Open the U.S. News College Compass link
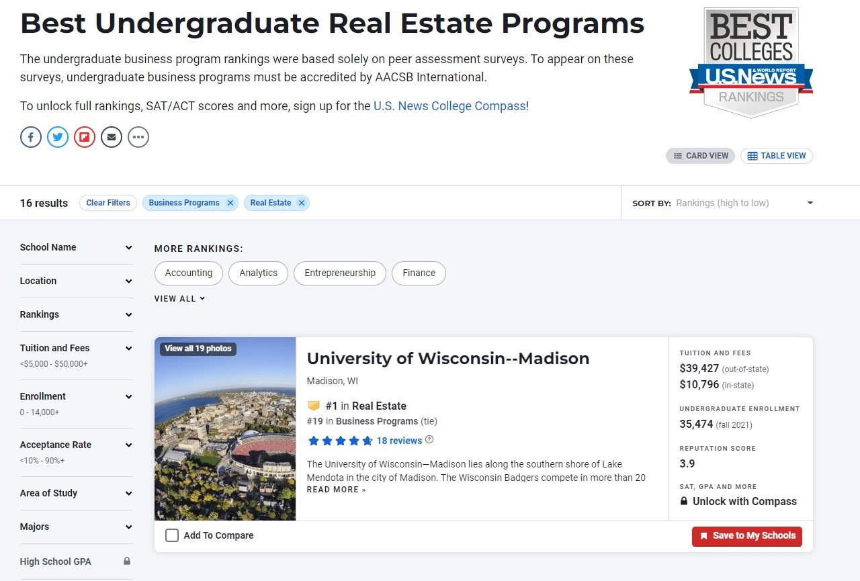The image size is (860, 581). click(449, 105)
